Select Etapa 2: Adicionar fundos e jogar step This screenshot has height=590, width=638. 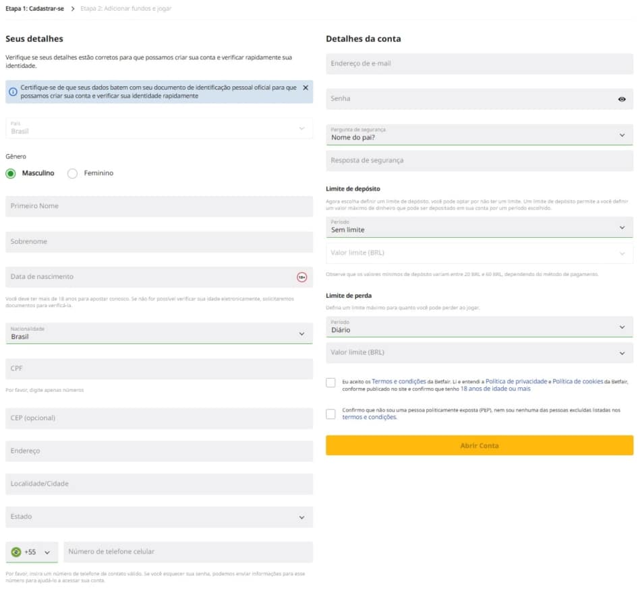(x=125, y=9)
